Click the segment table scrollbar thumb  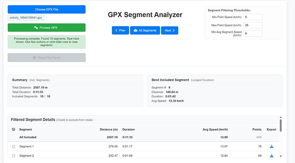point(280,125)
